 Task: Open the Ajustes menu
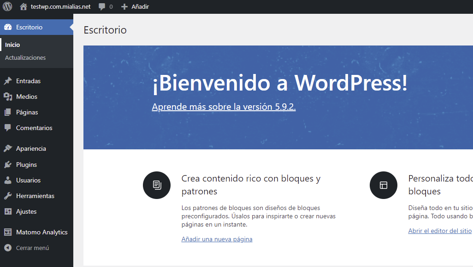pyautogui.click(x=36, y=211)
